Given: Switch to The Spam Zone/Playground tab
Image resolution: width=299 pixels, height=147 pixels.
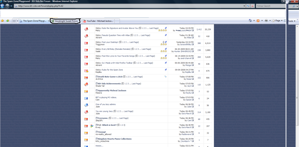Looking at the screenshot, I should [x=34, y=21].
